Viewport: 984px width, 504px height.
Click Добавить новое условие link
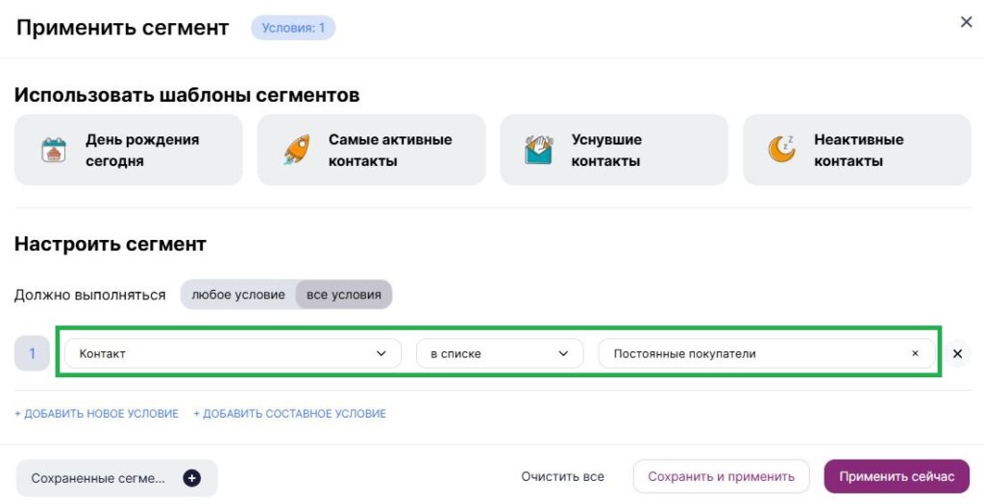click(97, 414)
